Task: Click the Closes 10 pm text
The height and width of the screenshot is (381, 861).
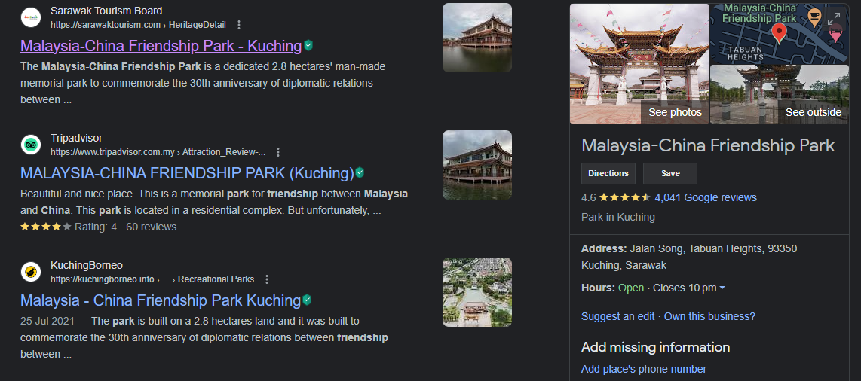Action: (685, 288)
